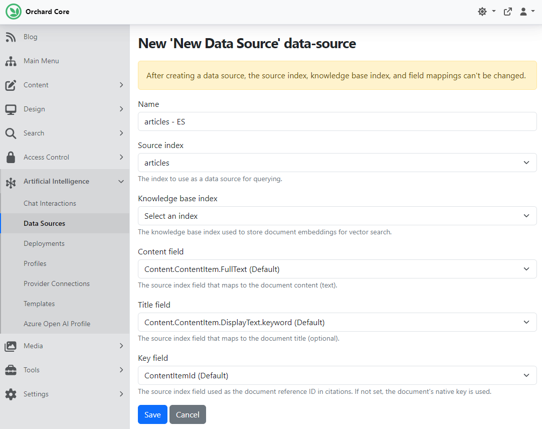Screen dimensions: 542x429
Task: Expand the Media menu chevron
Action: click(x=121, y=346)
